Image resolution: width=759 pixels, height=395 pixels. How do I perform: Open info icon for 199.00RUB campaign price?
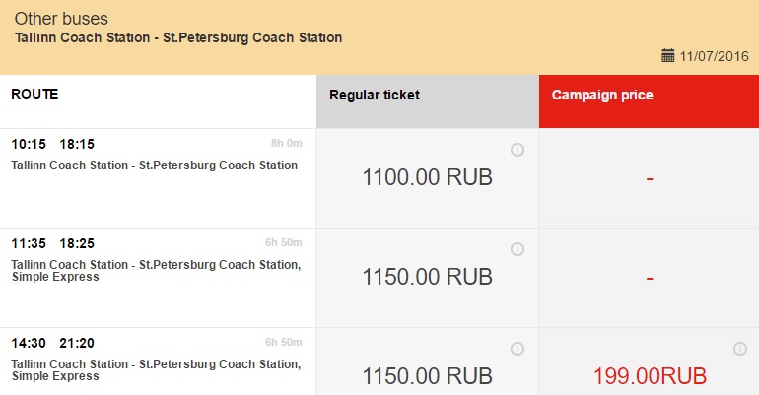click(x=740, y=349)
